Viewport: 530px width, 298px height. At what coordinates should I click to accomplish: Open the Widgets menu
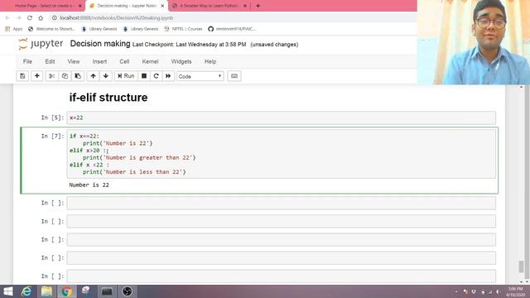click(181, 61)
